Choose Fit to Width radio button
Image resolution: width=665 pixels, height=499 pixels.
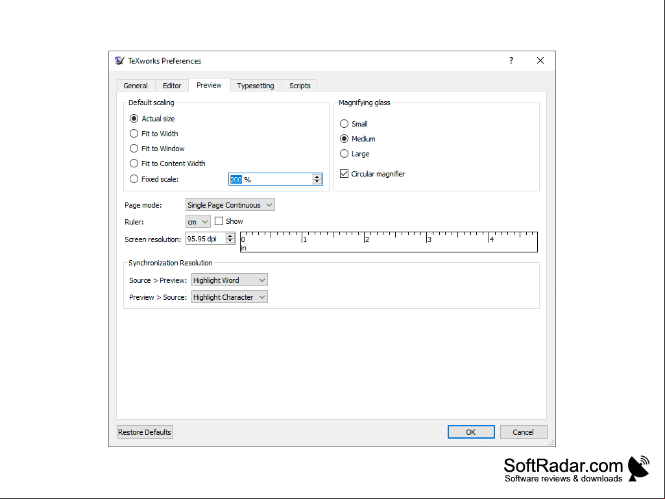(x=154, y=134)
